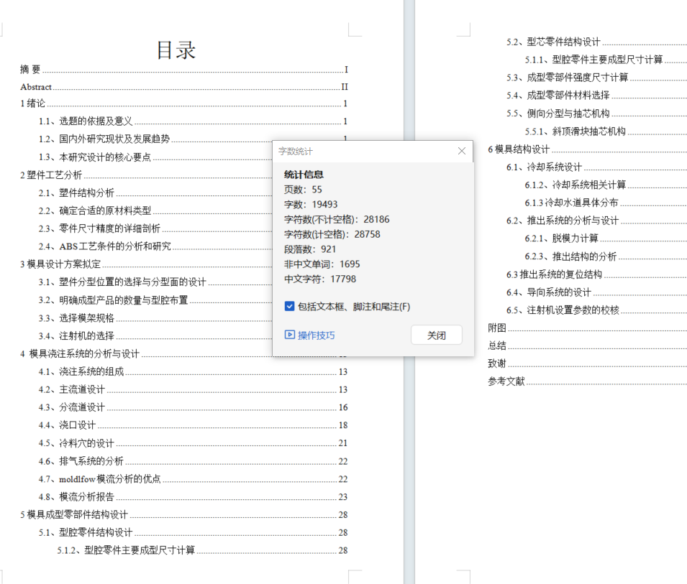This screenshot has width=687, height=584.
Task: Click the 操作技巧 video icon
Action: click(290, 335)
